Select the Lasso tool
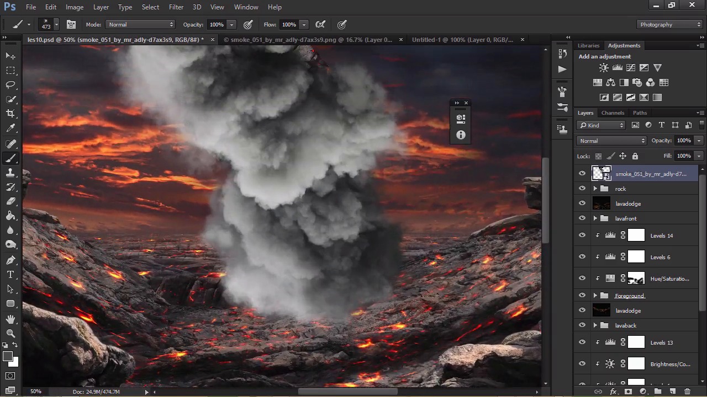 pos(10,85)
